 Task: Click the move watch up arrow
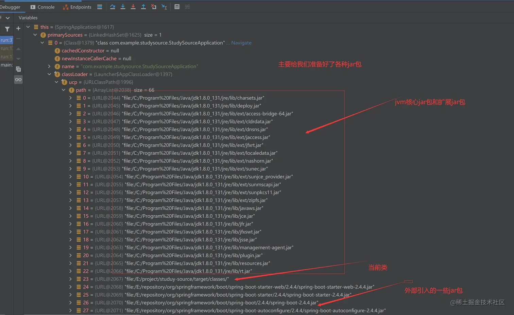pos(18,49)
